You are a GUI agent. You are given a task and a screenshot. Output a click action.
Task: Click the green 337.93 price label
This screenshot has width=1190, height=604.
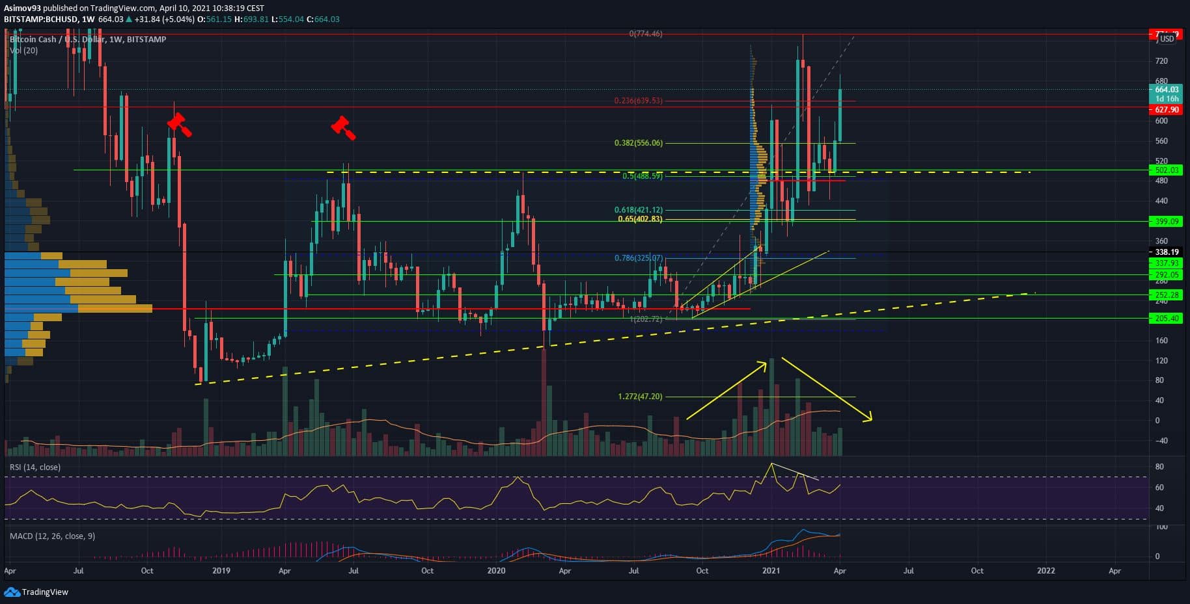[x=1166, y=263]
